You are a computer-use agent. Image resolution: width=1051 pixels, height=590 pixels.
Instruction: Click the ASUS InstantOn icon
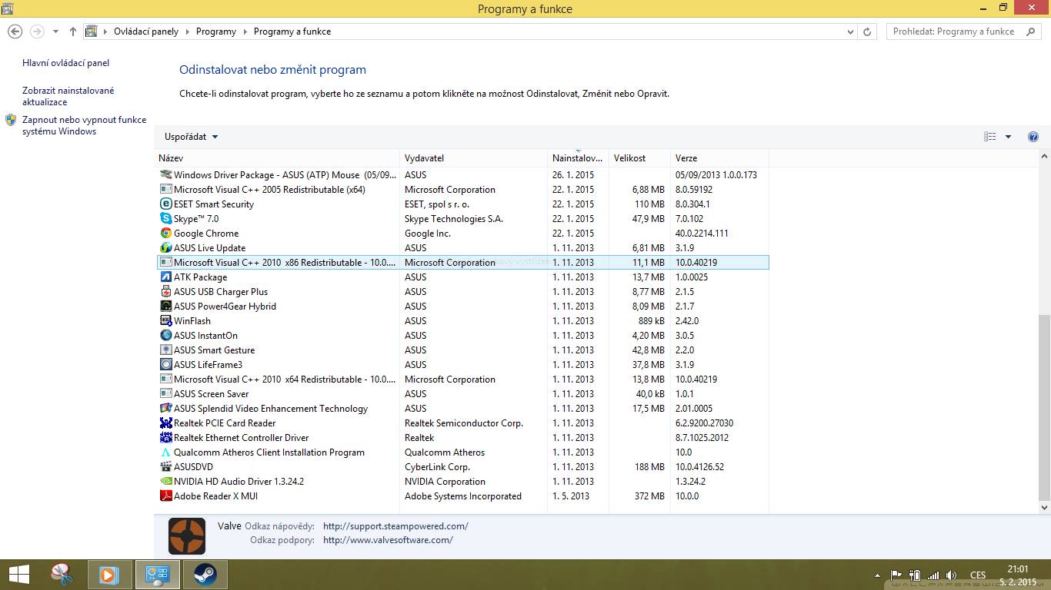(x=165, y=336)
